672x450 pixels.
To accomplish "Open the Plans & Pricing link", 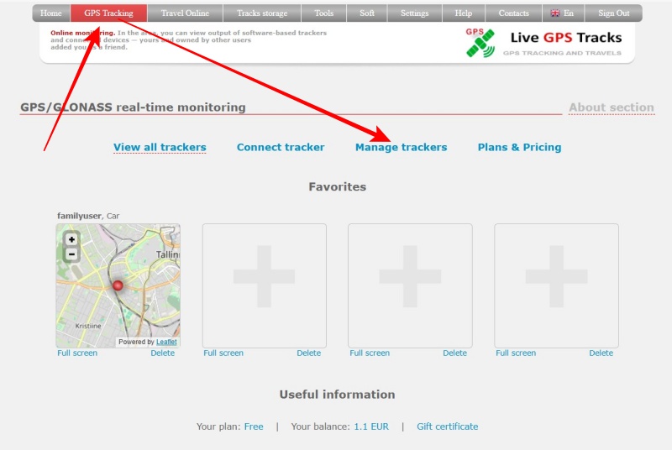I will 519,147.
